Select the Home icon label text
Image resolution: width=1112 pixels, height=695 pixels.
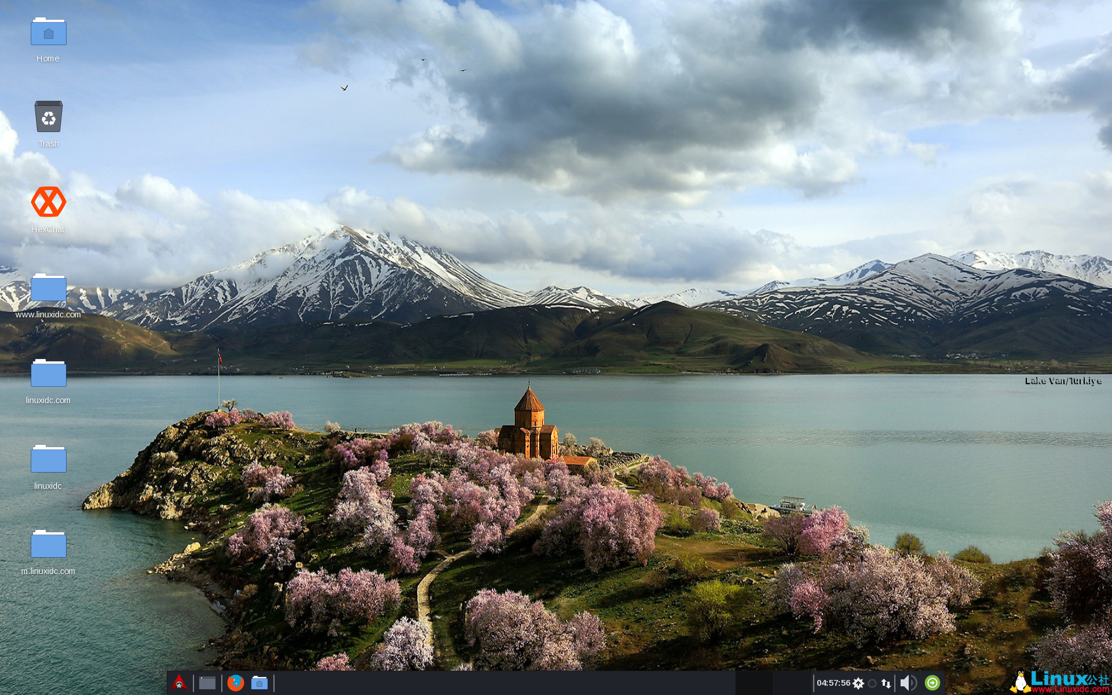click(x=48, y=58)
